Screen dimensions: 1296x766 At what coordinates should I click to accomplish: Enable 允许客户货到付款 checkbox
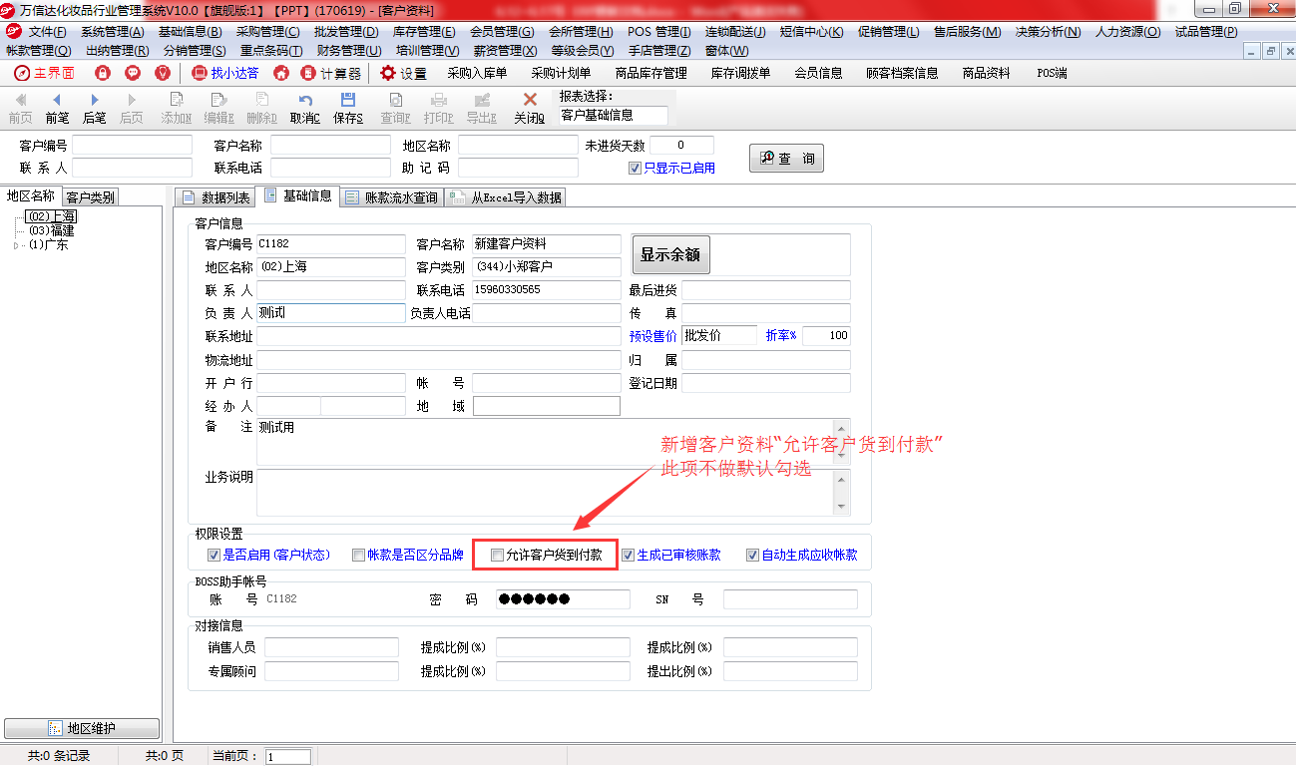point(498,555)
